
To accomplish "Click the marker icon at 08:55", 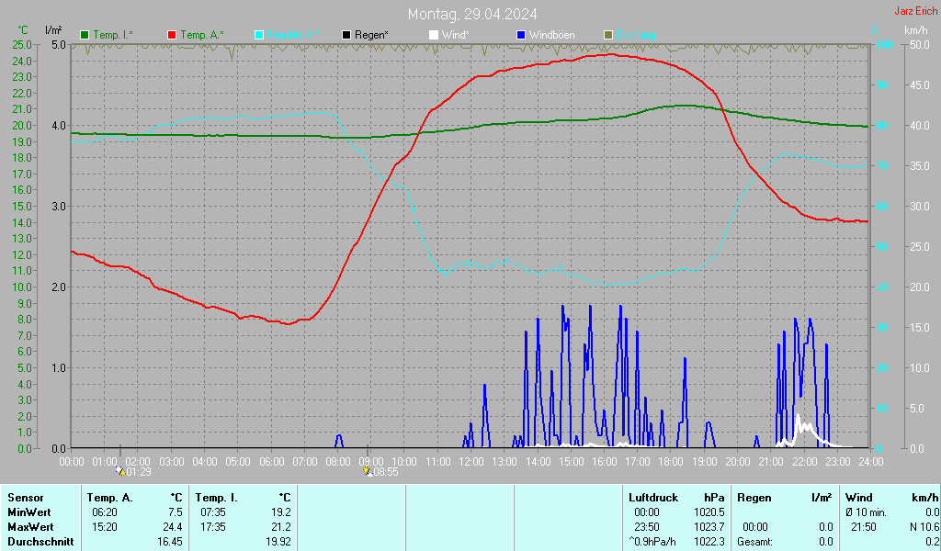I will coord(368,471).
